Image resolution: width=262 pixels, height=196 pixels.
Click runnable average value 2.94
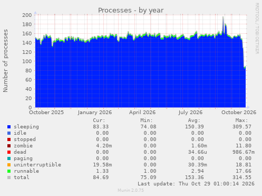tap(198, 171)
